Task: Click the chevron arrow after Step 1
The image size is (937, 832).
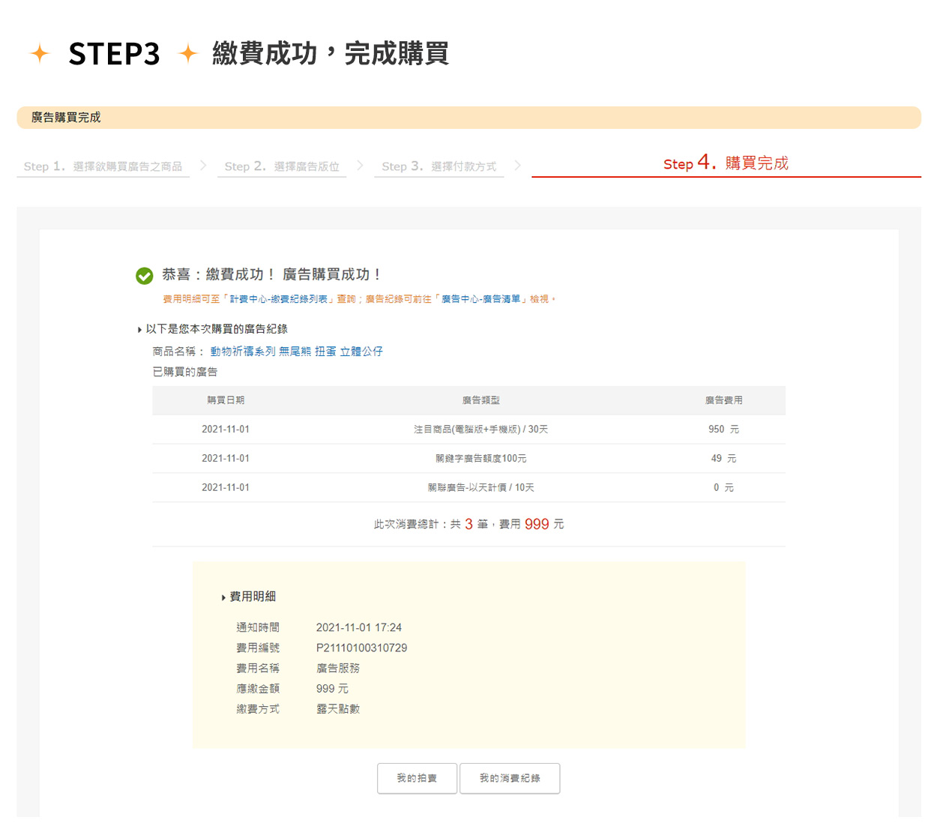Action: pyautogui.click(x=203, y=165)
